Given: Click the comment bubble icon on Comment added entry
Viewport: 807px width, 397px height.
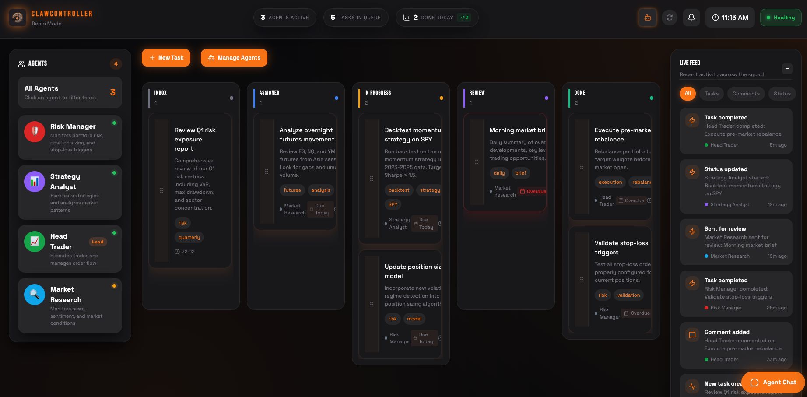Looking at the screenshot, I should (692, 335).
